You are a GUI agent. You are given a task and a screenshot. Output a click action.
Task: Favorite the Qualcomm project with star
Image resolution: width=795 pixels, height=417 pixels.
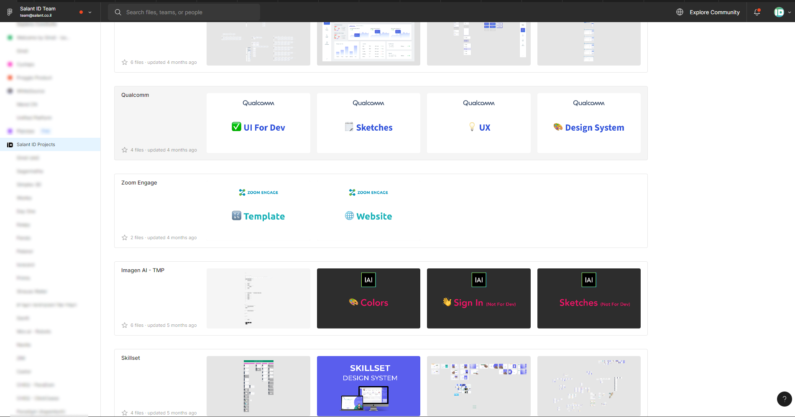click(125, 150)
